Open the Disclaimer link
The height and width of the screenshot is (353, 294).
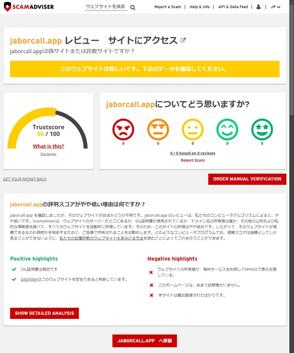[x=48, y=154]
